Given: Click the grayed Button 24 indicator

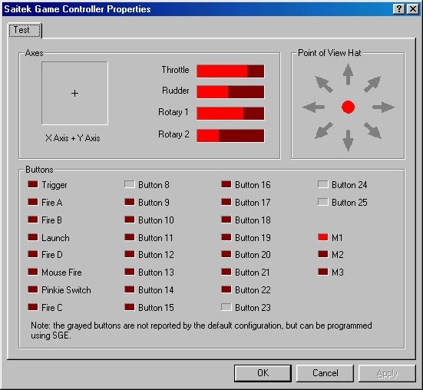Looking at the screenshot, I should (x=323, y=184).
